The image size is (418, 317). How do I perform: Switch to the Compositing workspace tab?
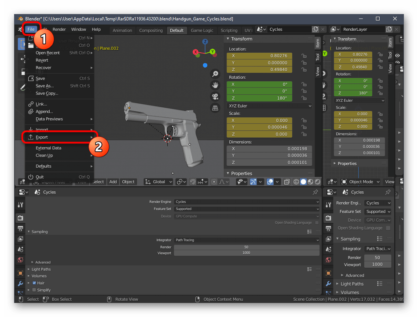click(151, 30)
